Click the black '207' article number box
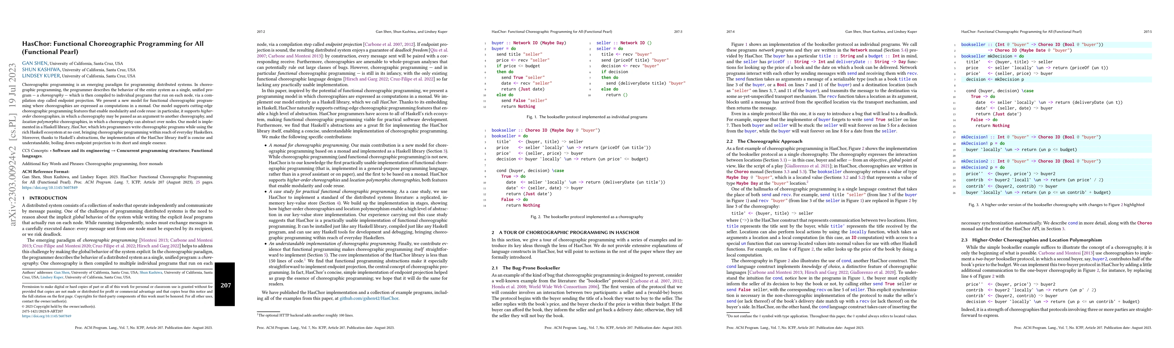Viewport: 1174px width, 348px height. [x=225, y=284]
